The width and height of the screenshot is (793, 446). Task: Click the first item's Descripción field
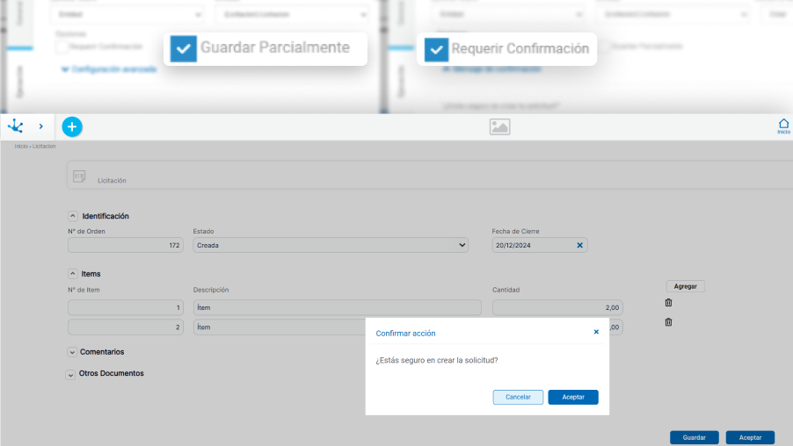[x=337, y=308]
